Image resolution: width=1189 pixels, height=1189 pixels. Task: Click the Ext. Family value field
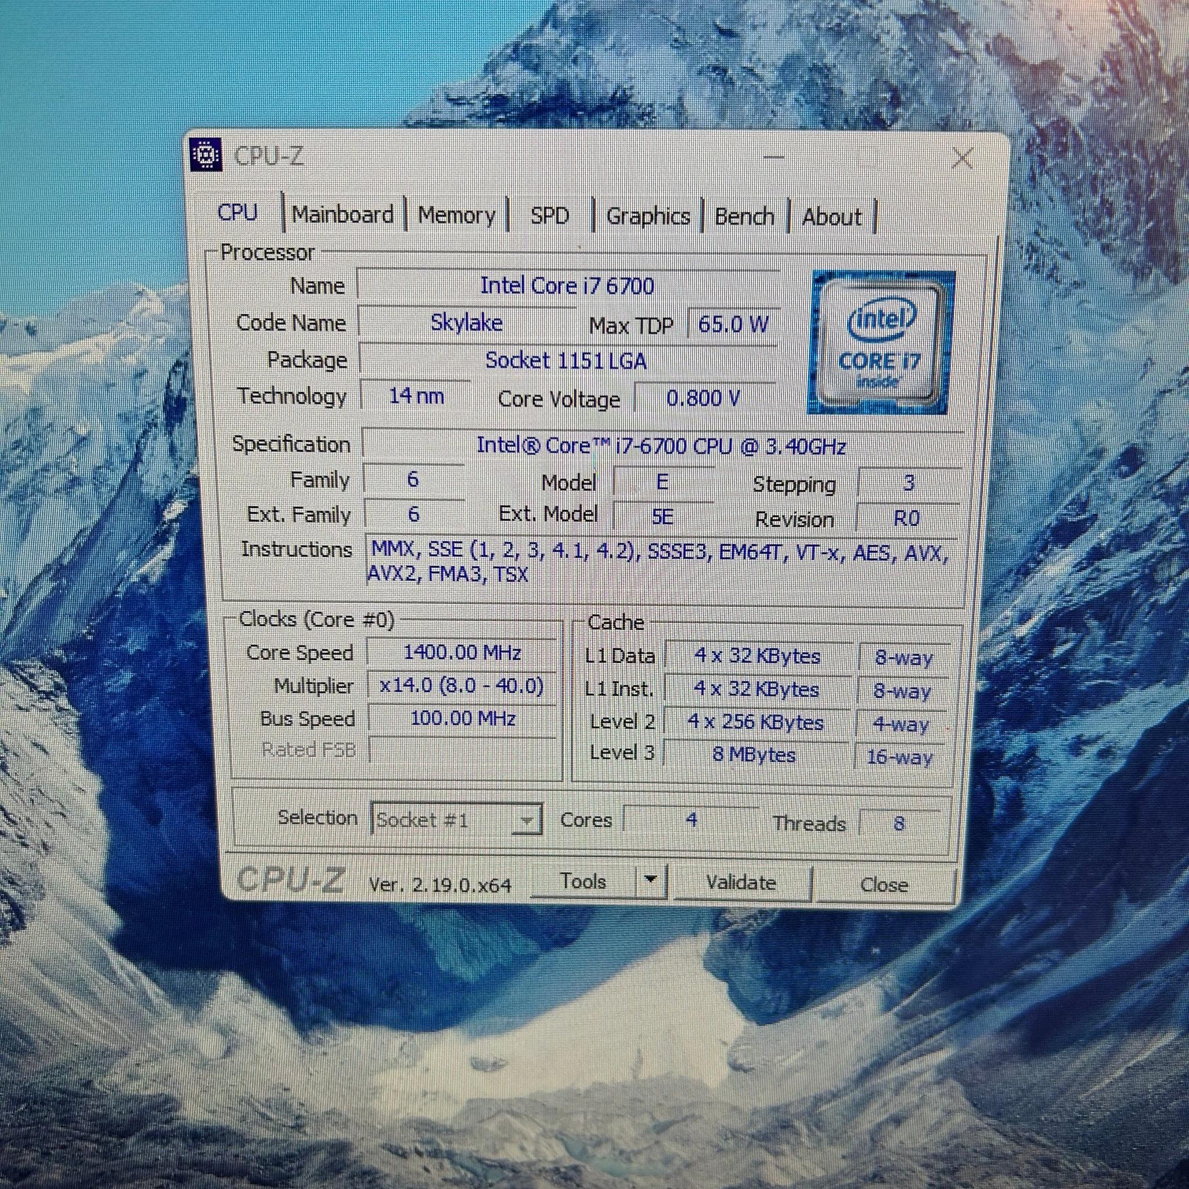click(413, 513)
